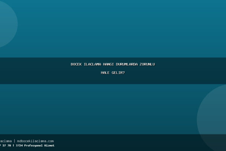Click the word "Hizmet" in the footer
Viewport: 226px width, 151px height.
coord(49,145)
